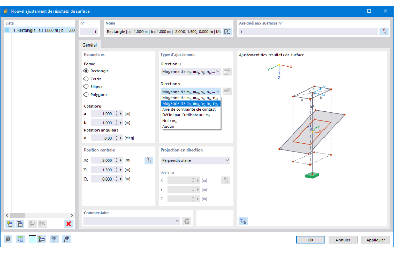Click the display settings monitor icon at bottom

(x=54, y=239)
